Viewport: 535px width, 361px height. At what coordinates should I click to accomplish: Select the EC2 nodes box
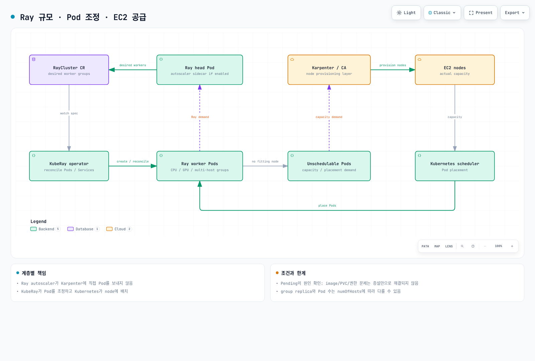tap(455, 70)
